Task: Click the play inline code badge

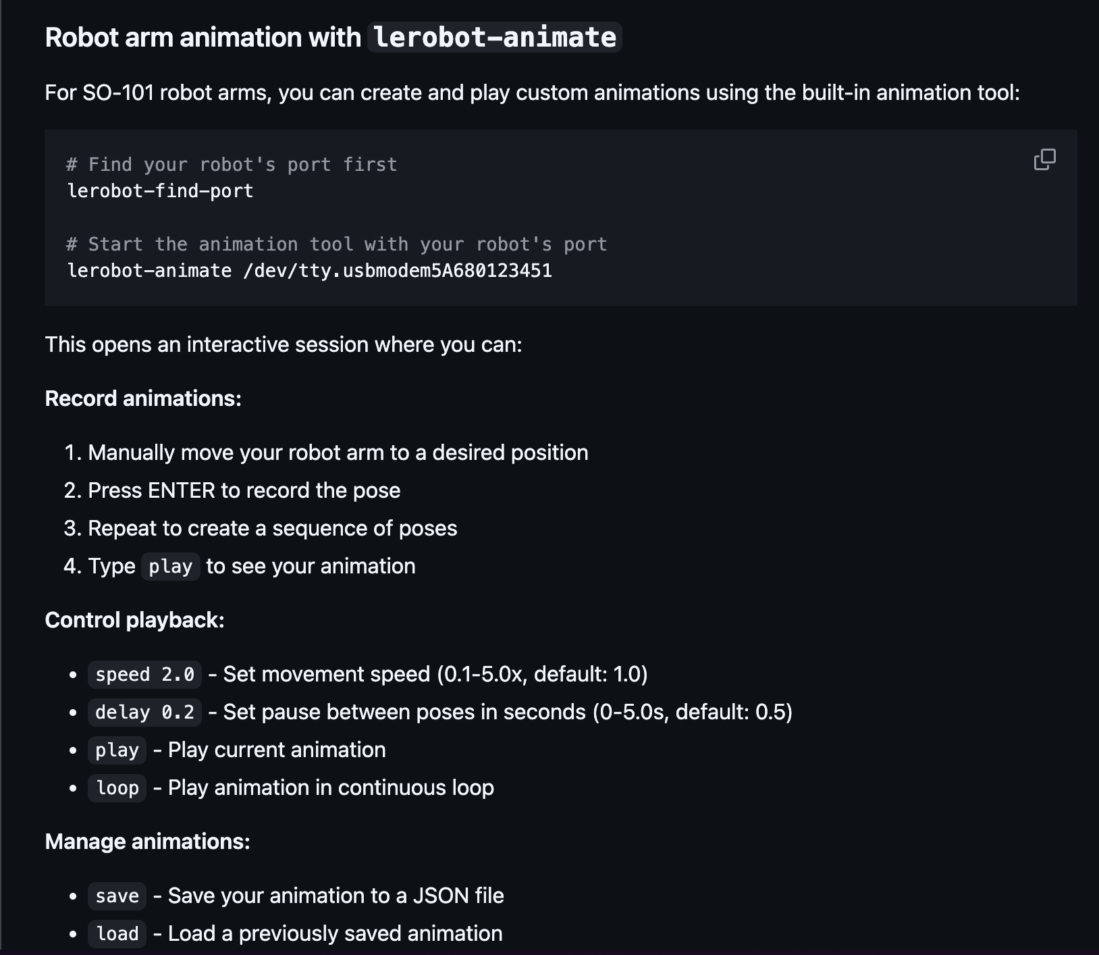Action: pos(170,567)
